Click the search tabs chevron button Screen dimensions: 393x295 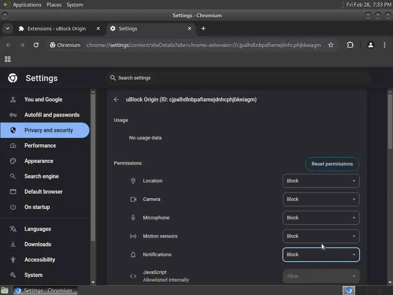tap(8, 28)
